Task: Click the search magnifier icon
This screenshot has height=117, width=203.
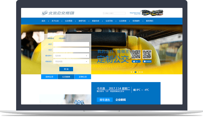Action: point(104,13)
